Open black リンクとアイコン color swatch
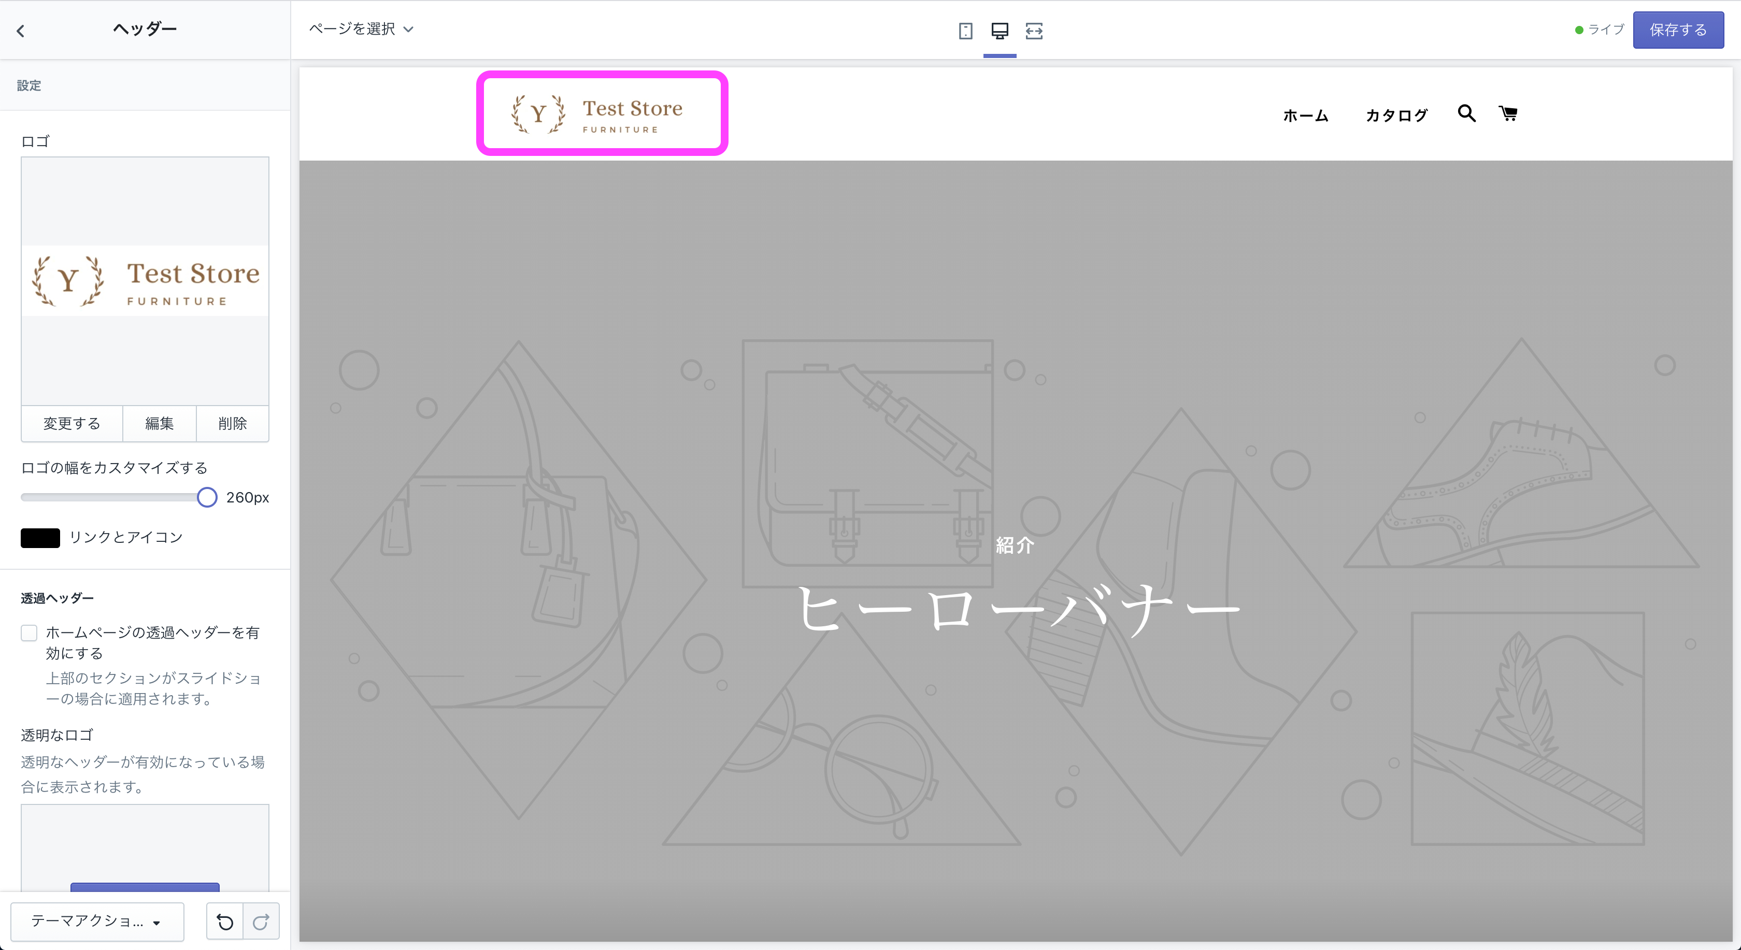The height and width of the screenshot is (950, 1741). pos(40,538)
